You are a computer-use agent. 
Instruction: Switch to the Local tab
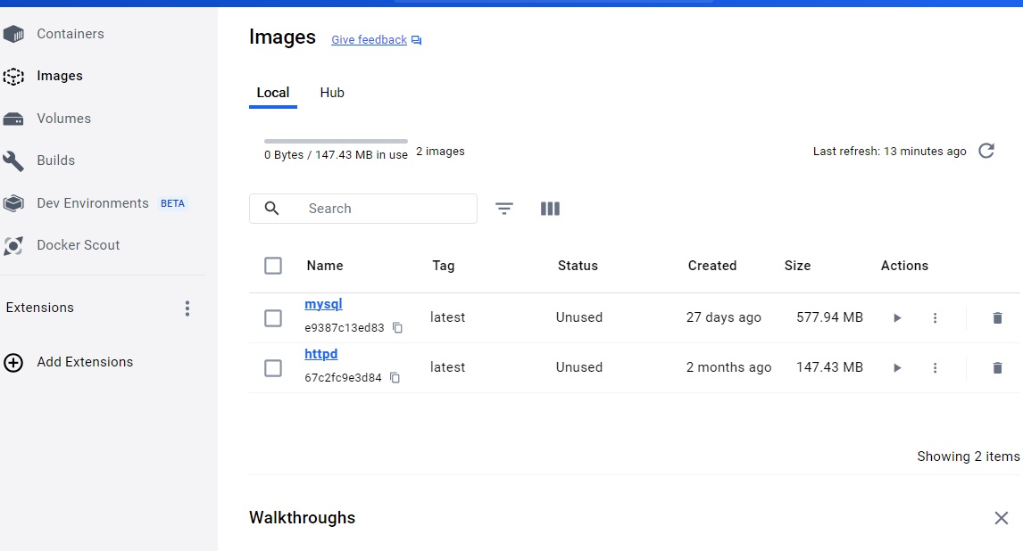click(273, 93)
